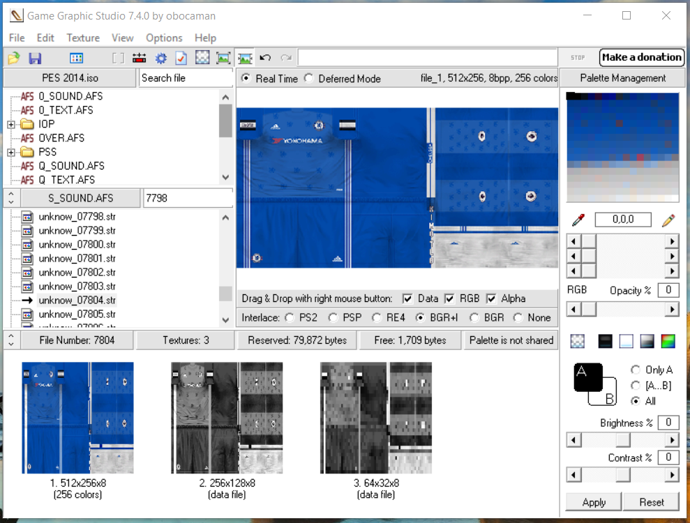Select unknow_07800.str in file list

coord(77,245)
